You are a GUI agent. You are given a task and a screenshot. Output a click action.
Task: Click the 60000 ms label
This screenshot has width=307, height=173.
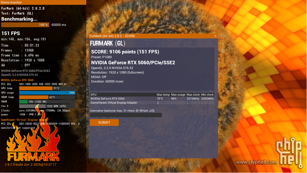(x=59, y=25)
